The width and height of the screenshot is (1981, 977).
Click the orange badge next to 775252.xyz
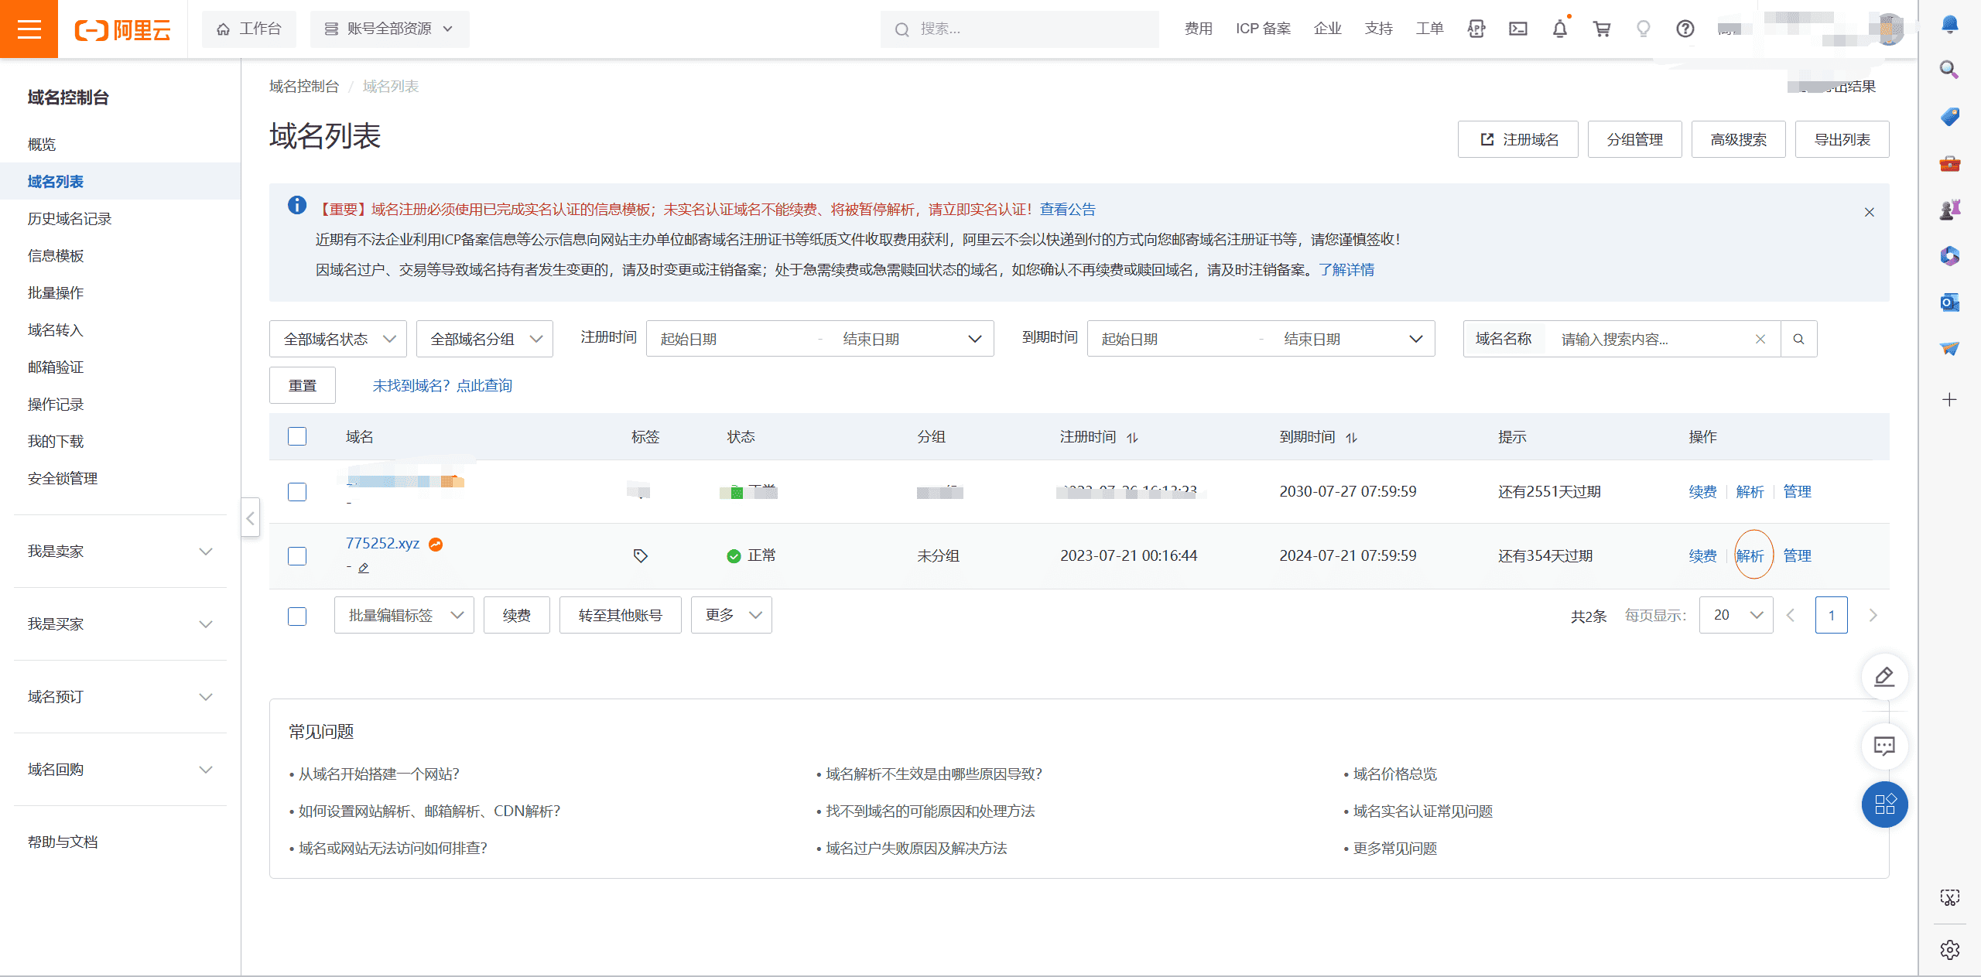pyautogui.click(x=436, y=545)
